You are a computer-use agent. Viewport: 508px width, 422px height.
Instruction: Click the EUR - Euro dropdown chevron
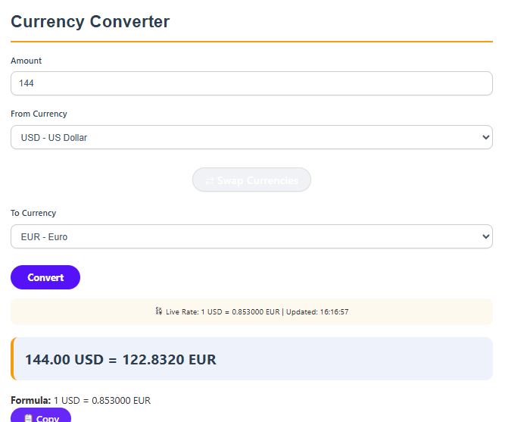click(x=485, y=236)
